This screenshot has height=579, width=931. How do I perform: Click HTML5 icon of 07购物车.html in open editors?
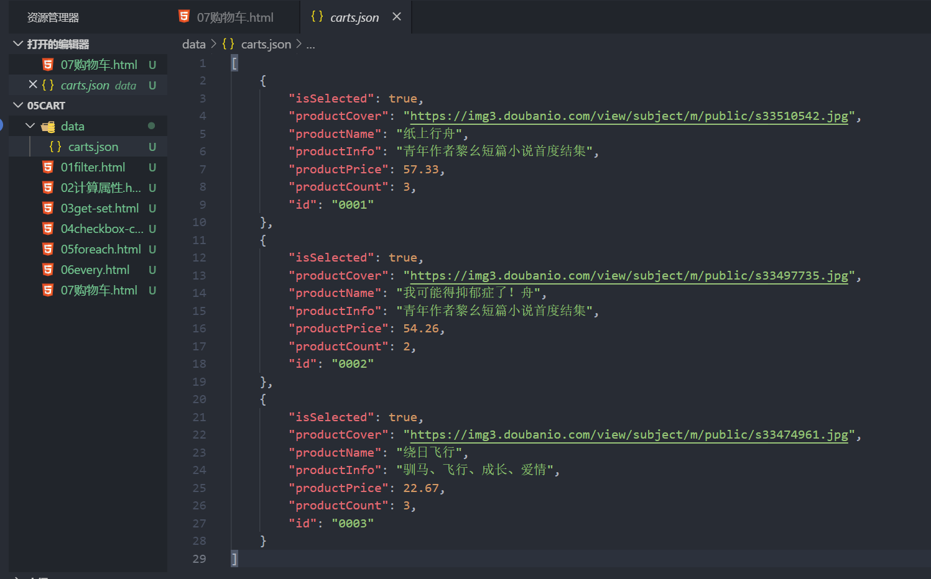click(48, 65)
